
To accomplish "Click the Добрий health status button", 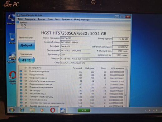I will [x=26, y=45].
